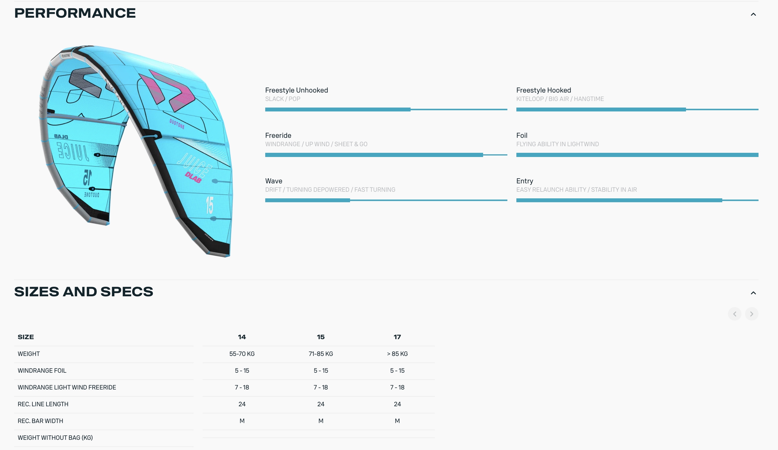778x450 pixels.
Task: Click the Wave label
Action: pyautogui.click(x=274, y=181)
